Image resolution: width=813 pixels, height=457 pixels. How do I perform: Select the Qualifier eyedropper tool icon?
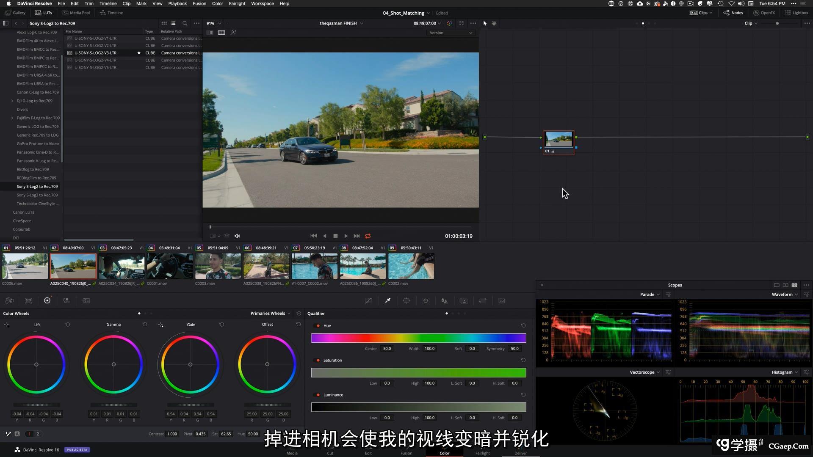coord(387,300)
